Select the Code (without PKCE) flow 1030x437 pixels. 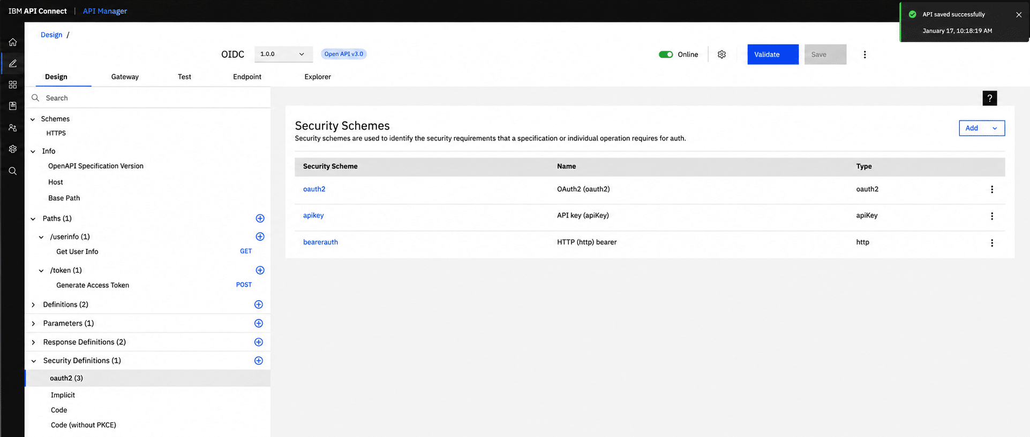pos(84,425)
